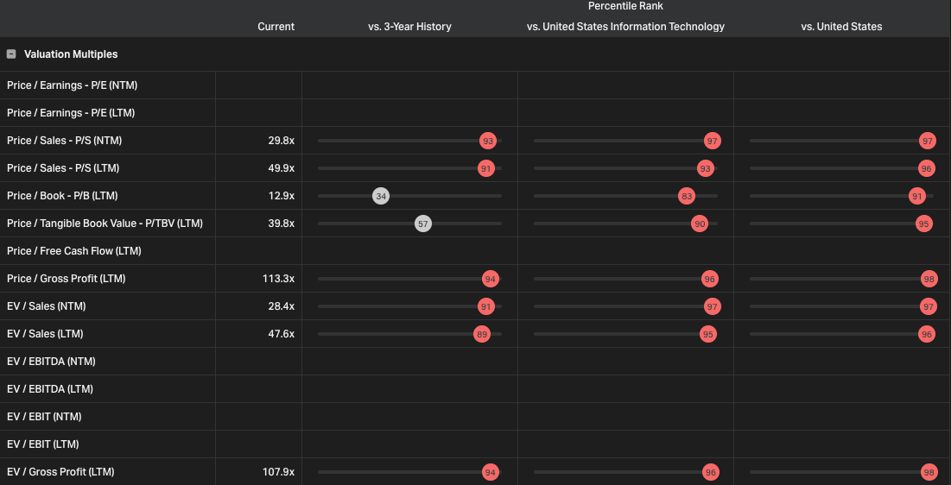Open EV / Sales (LTM) row label

click(x=45, y=334)
